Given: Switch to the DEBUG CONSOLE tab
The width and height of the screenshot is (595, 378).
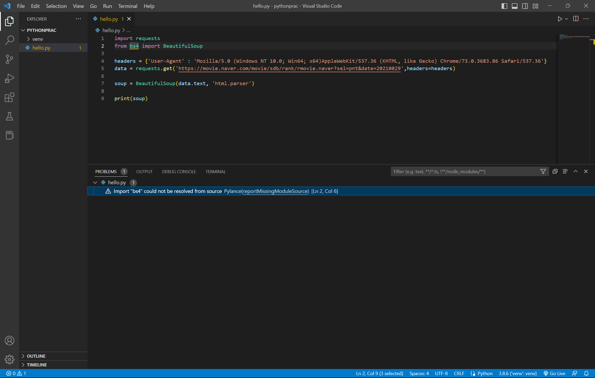Looking at the screenshot, I should click(x=179, y=172).
